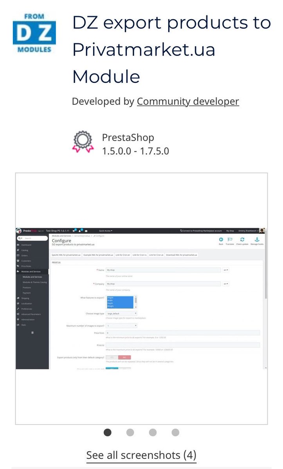Select the third carousel dot

coord(153,432)
